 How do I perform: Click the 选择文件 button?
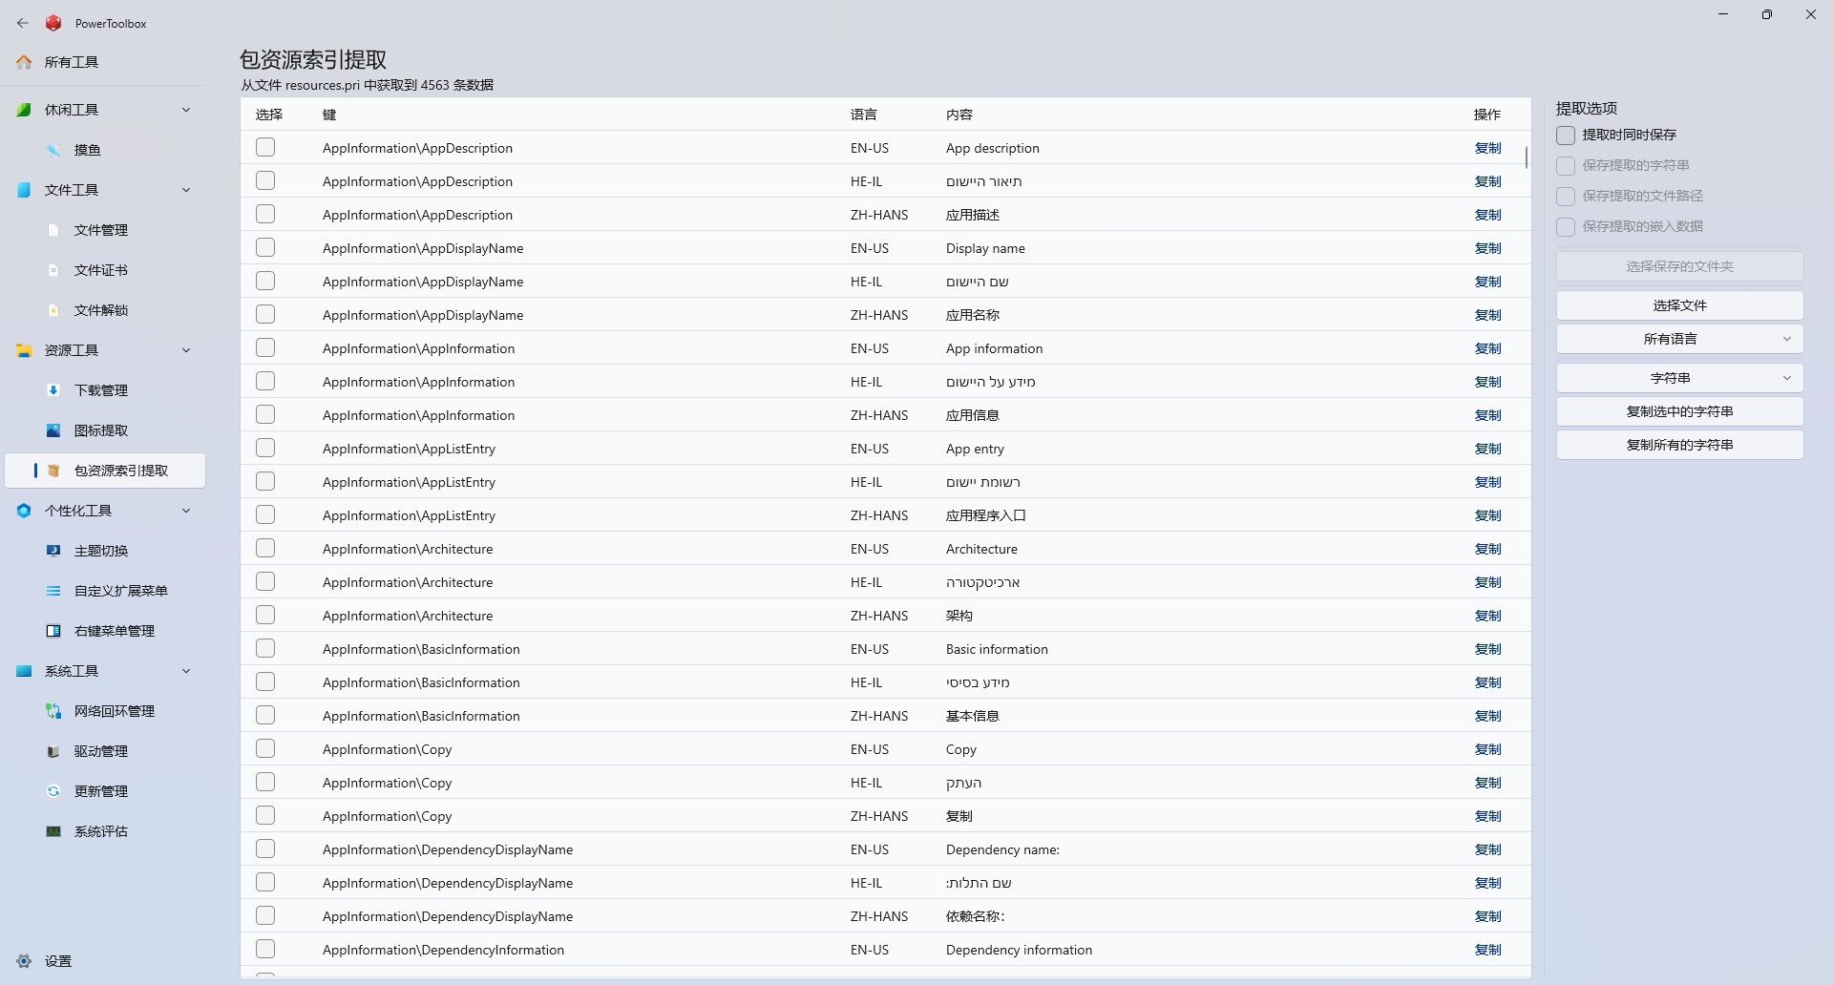[1679, 305]
